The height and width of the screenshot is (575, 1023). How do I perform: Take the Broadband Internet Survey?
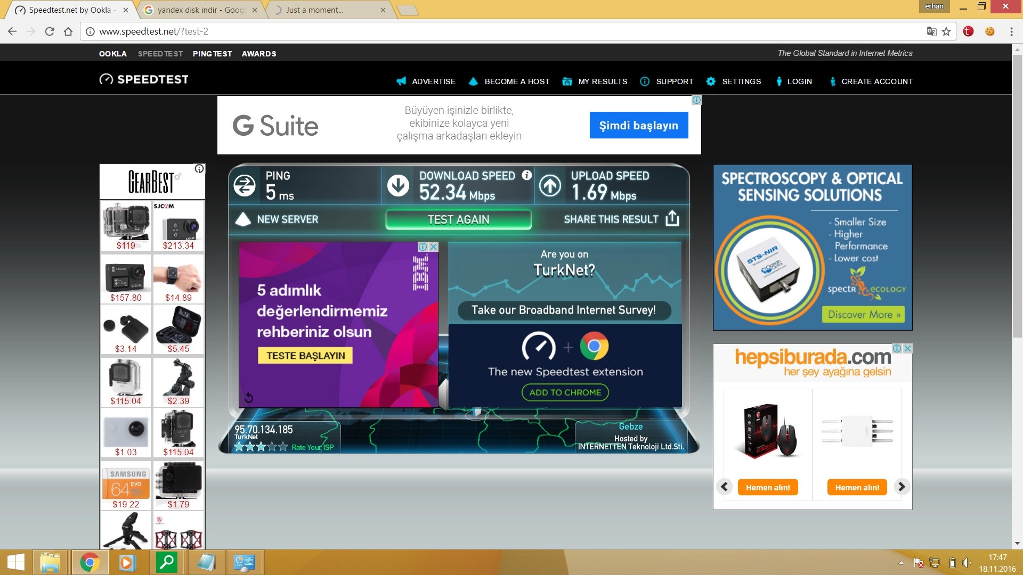click(x=564, y=310)
